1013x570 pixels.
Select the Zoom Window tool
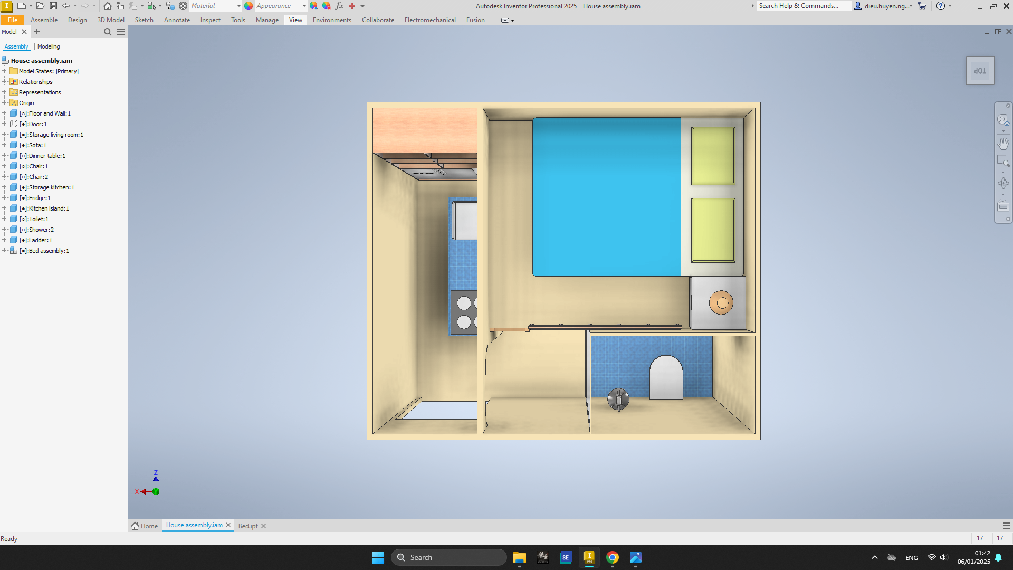(1003, 160)
